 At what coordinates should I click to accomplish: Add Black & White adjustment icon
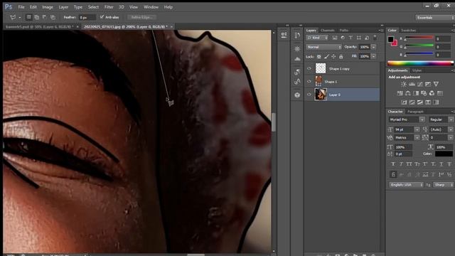pos(416,93)
